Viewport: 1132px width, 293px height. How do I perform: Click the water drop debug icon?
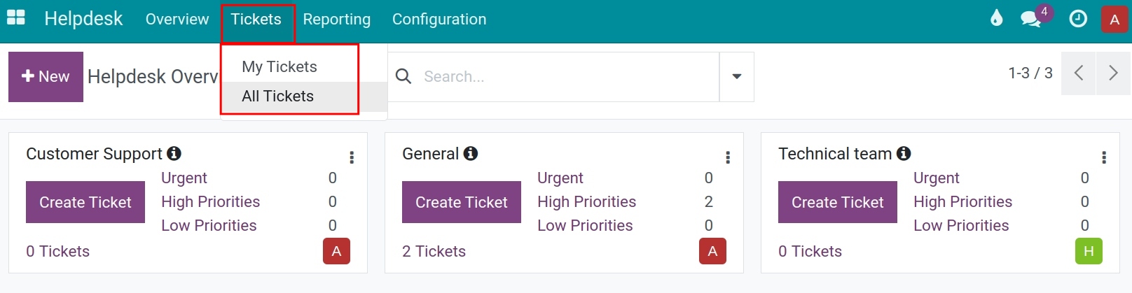[x=996, y=18]
